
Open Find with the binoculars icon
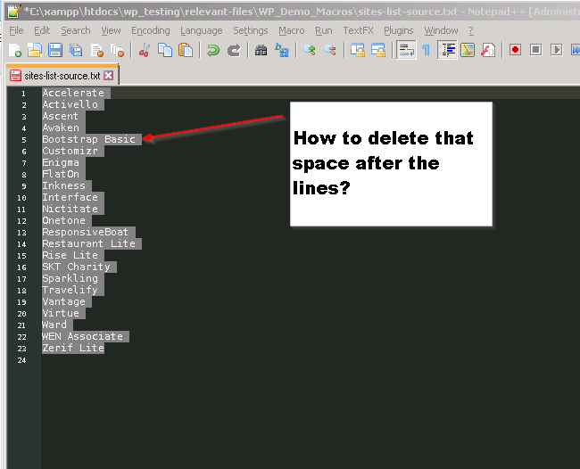pos(261,50)
